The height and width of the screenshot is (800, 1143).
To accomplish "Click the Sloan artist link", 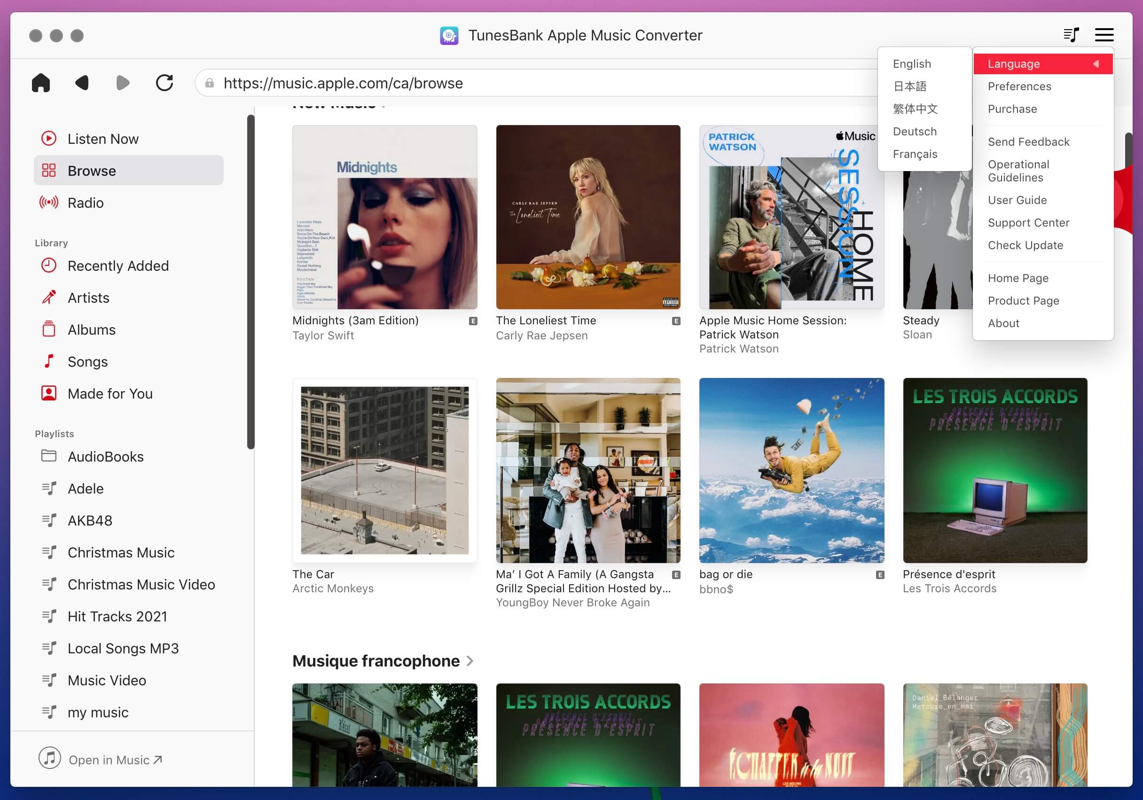I will pos(917,335).
